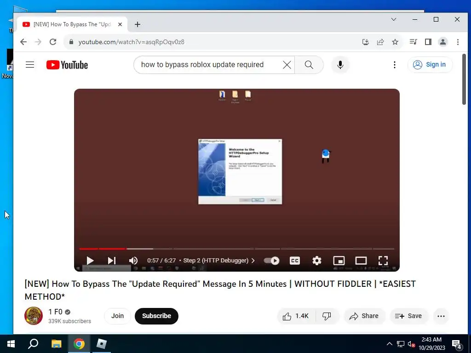Open a new Chrome tab
471x353 pixels.
137,24
